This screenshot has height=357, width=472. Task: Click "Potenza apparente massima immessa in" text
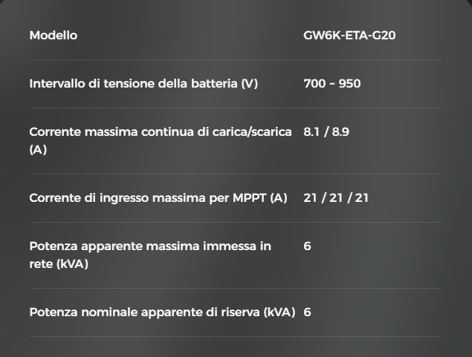[150, 246]
